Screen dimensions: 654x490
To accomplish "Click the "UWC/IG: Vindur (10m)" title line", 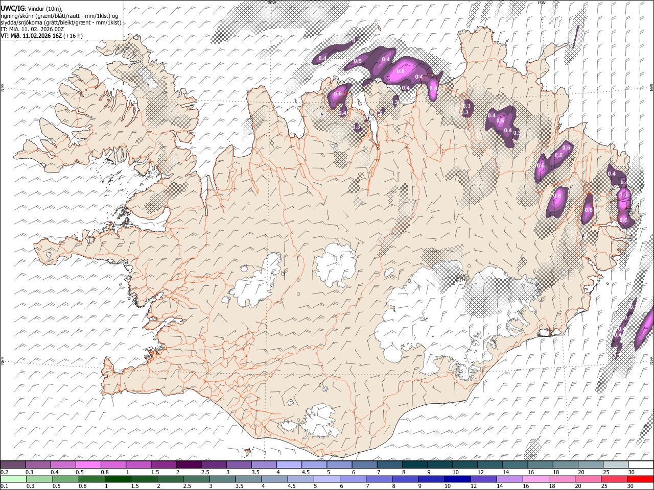I will (31, 8).
